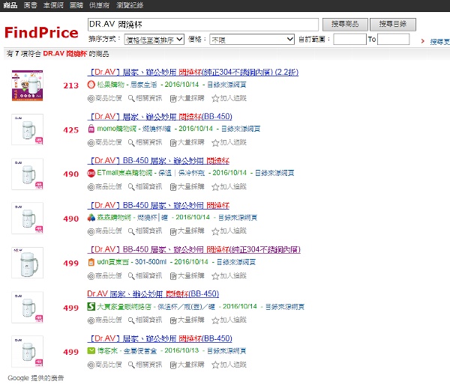Screen dimensions: 450x384
Task: Focus the search box containing DR.AV 悶燒杯
Action: [203, 25]
